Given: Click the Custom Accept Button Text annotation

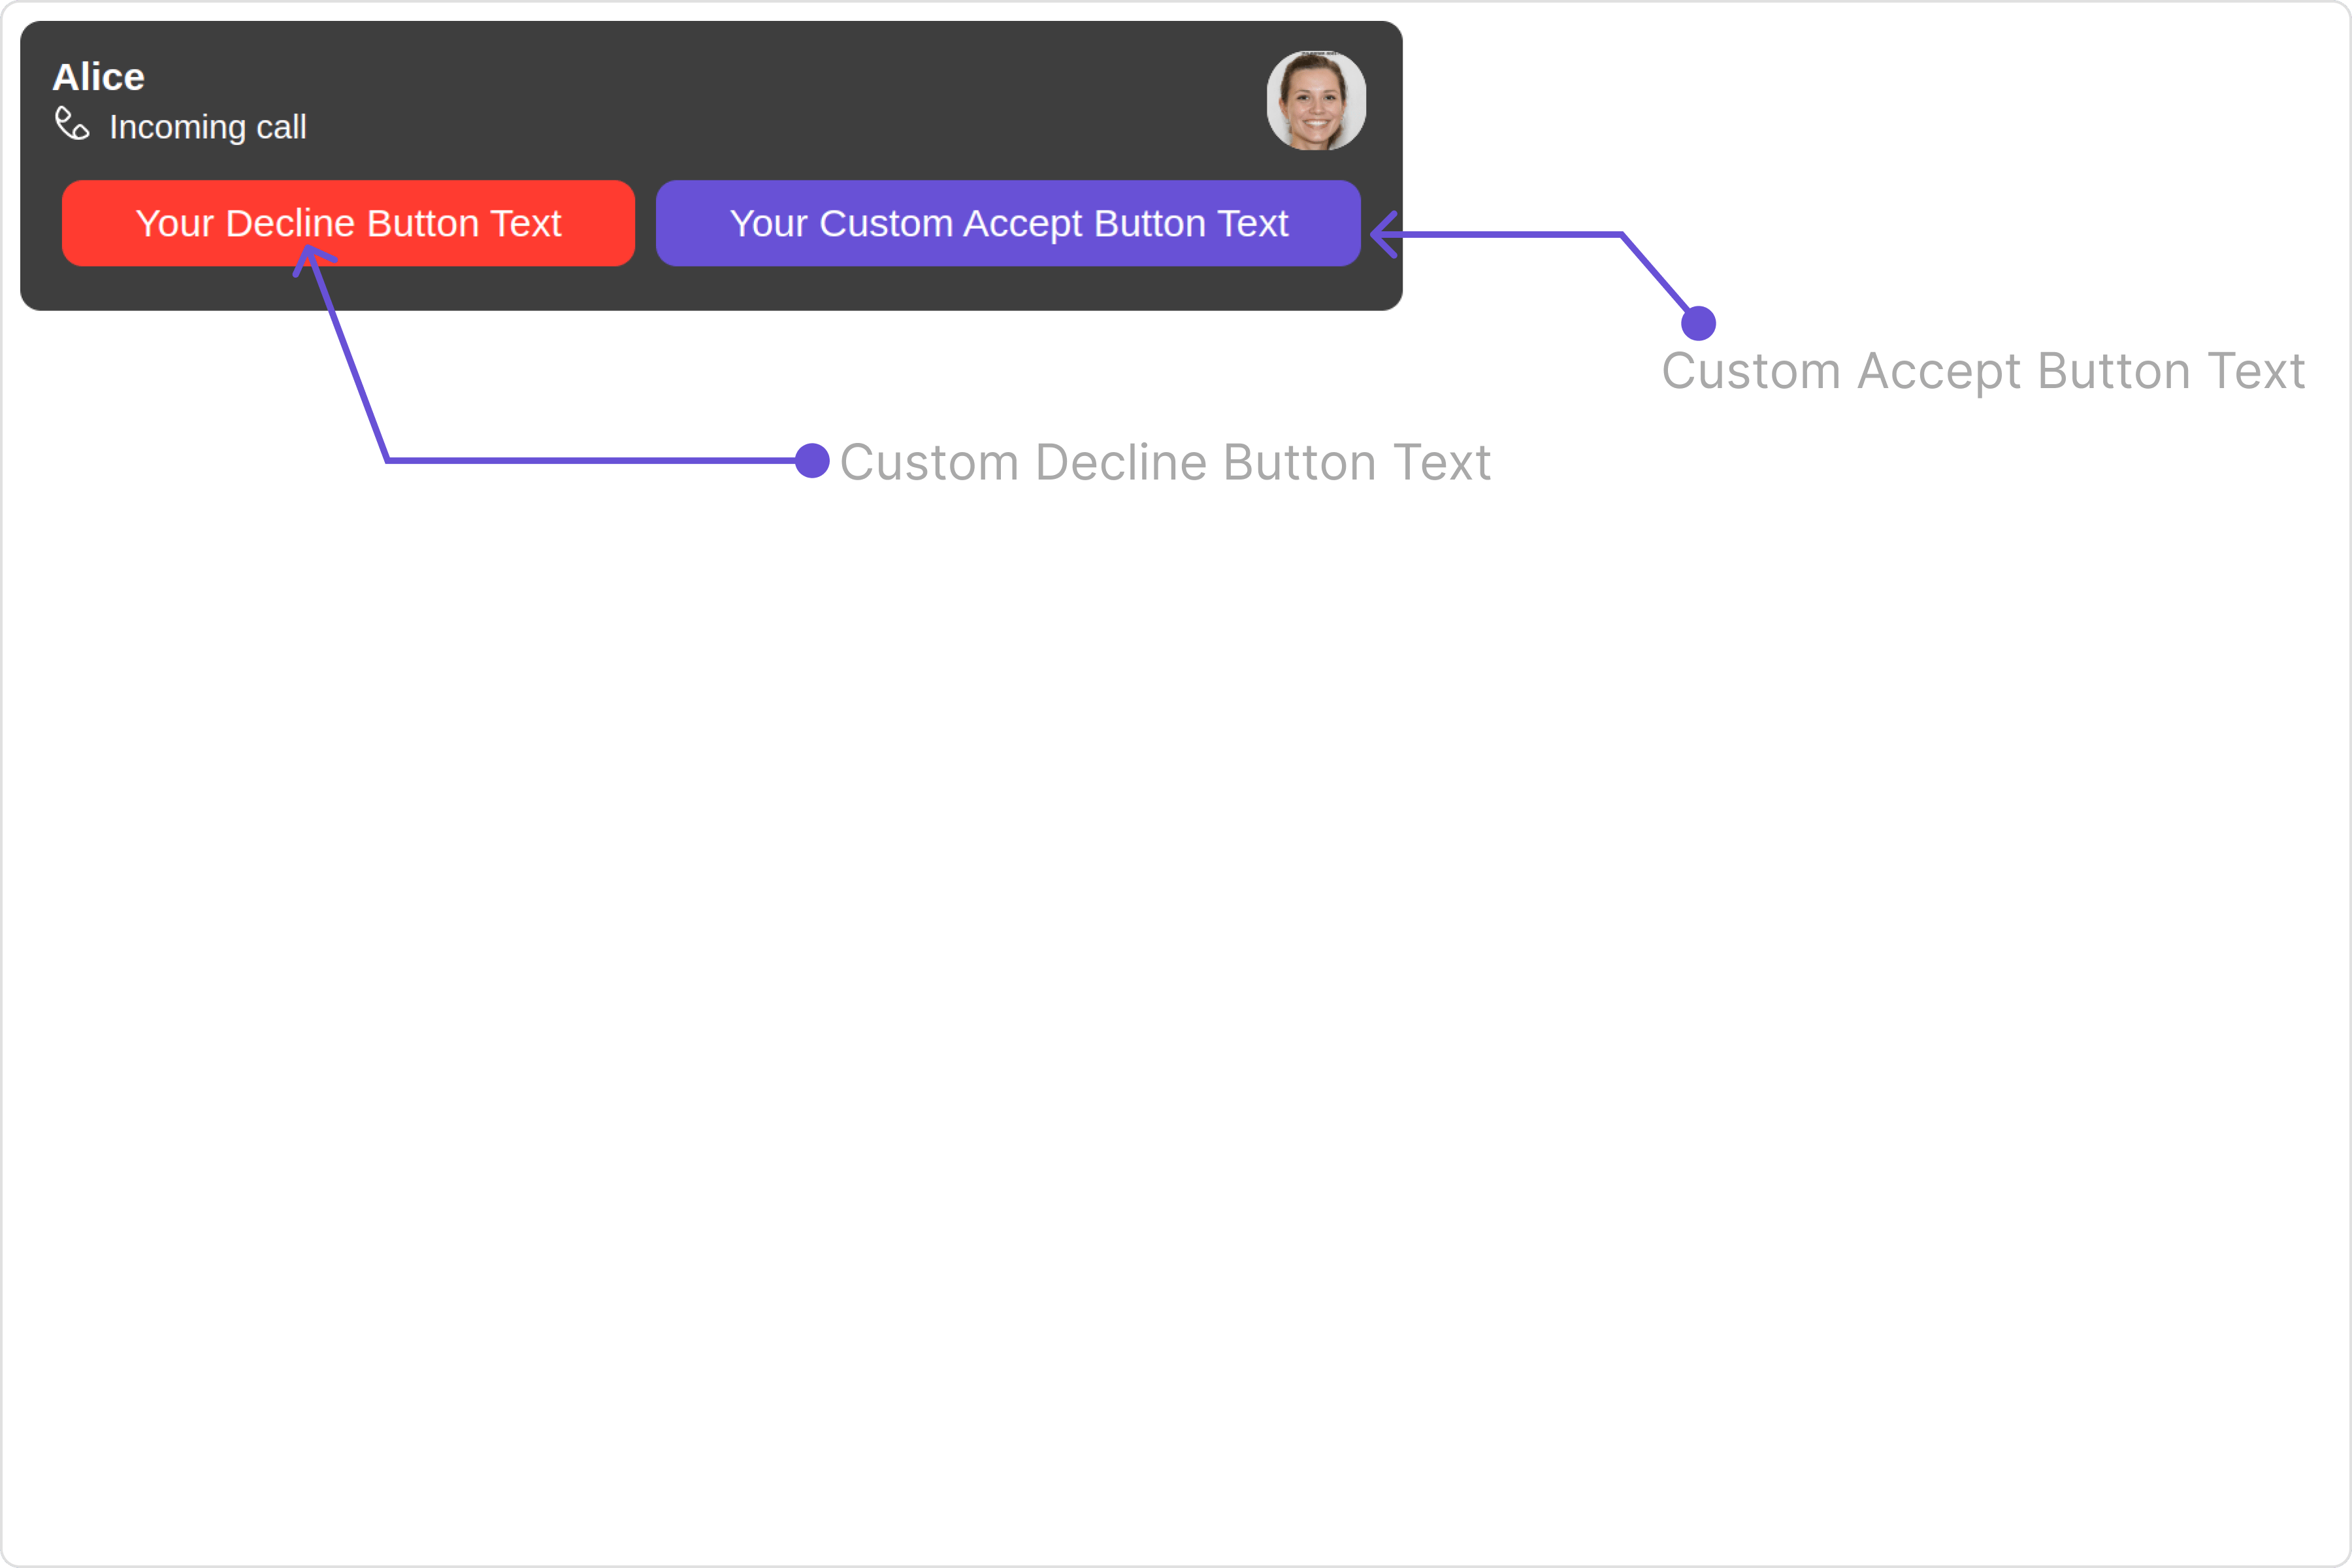Looking at the screenshot, I should 1983,372.
